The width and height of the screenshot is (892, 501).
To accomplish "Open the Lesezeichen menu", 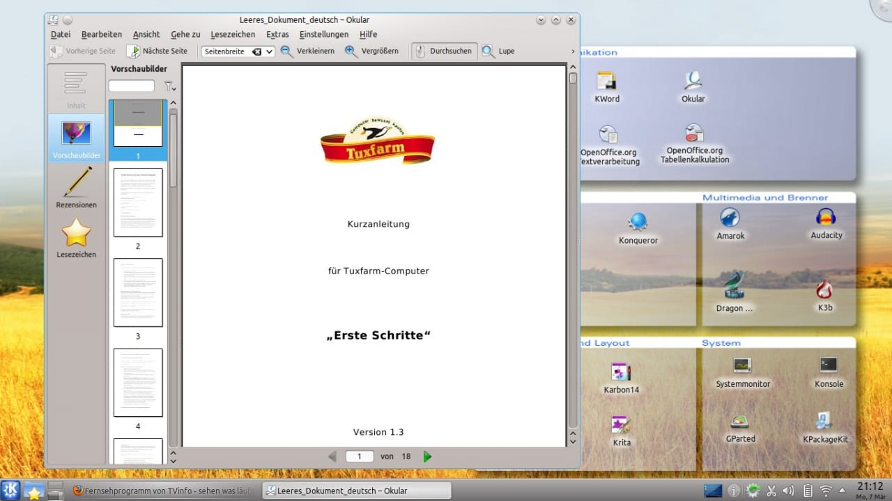I will point(233,34).
